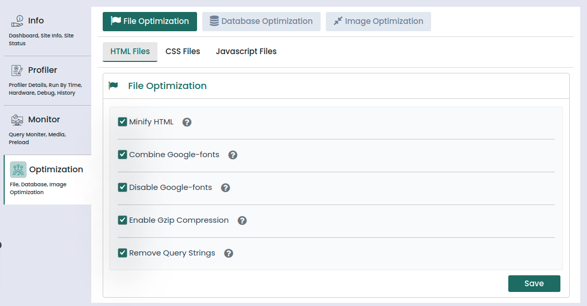Click the help icon beside Enable Gzip Compression
The width and height of the screenshot is (587, 306).
[x=242, y=221]
